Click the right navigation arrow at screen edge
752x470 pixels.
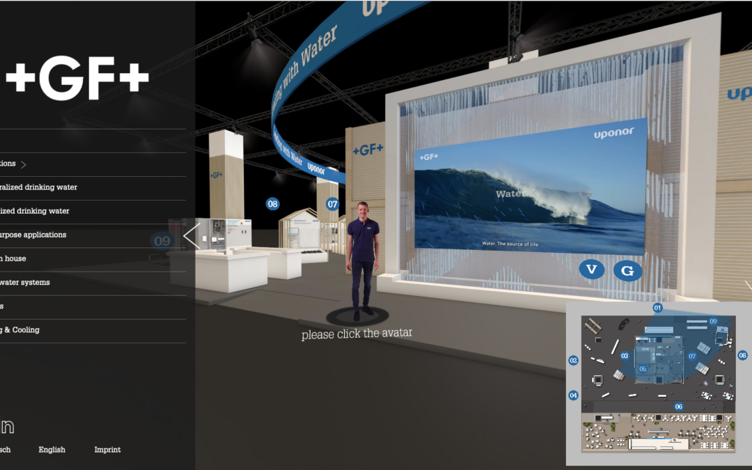(x=748, y=286)
